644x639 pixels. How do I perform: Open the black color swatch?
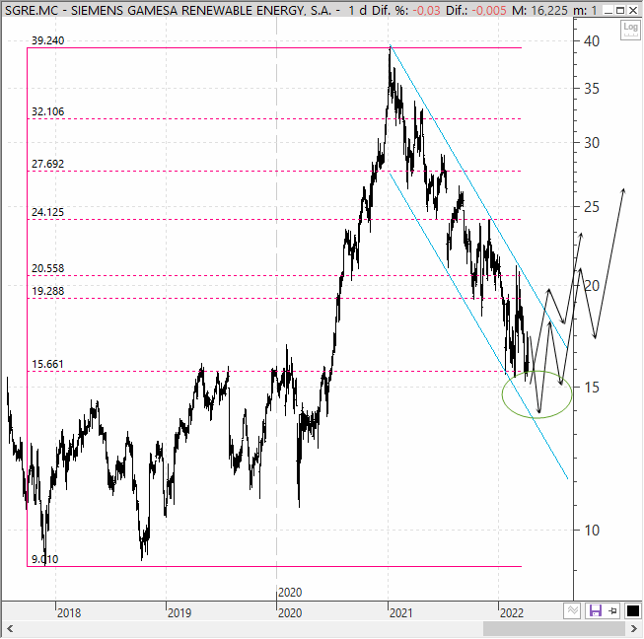[x=632, y=610]
